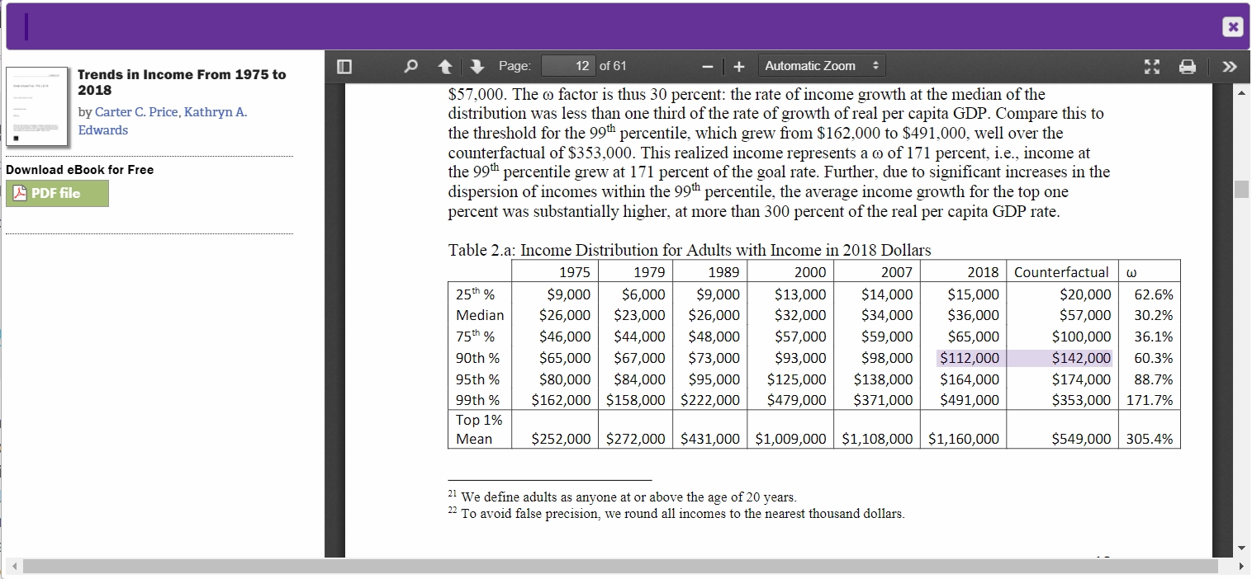
Task: Switch to presentation fullscreen mode
Action: [x=1152, y=67]
